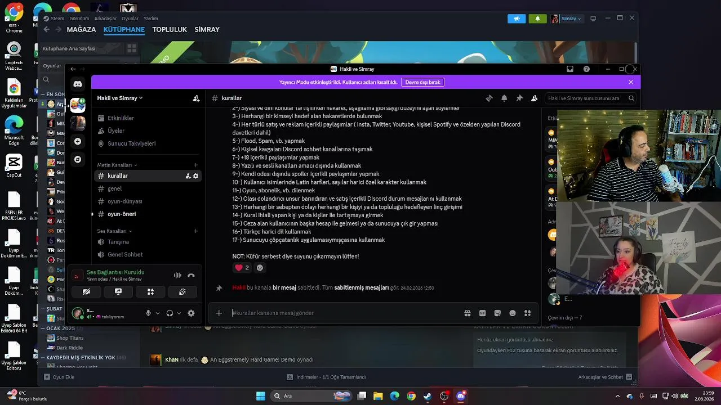The height and width of the screenshot is (405, 721).
Task: Collapse the Metin Kanalları category
Action: point(117,165)
